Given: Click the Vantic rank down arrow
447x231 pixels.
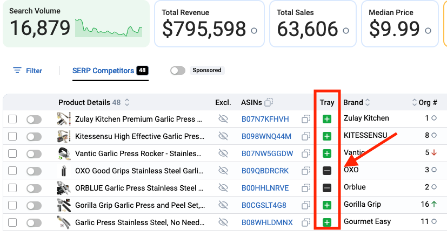Looking at the screenshot, I should click(x=434, y=152).
